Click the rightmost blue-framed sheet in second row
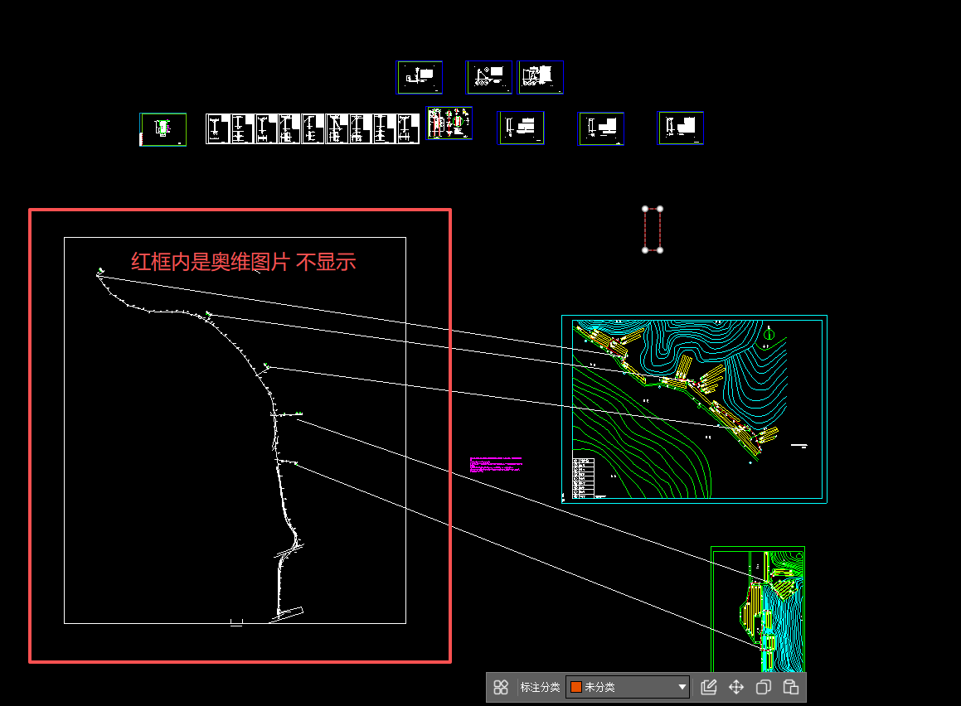 coord(681,128)
